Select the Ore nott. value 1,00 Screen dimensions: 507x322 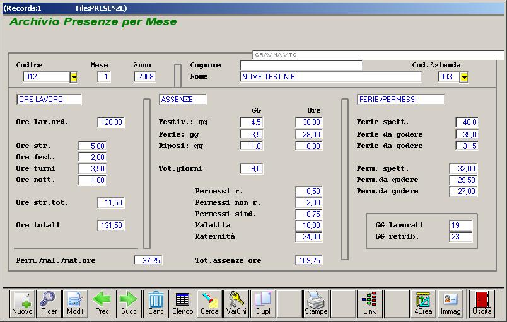pos(93,180)
